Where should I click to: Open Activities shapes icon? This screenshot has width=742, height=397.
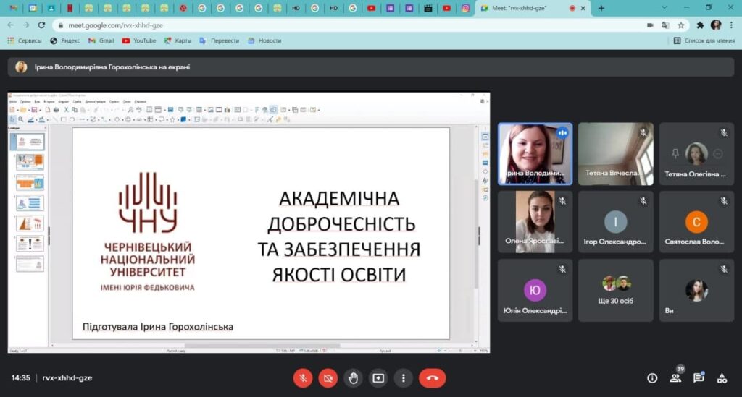pos(722,378)
